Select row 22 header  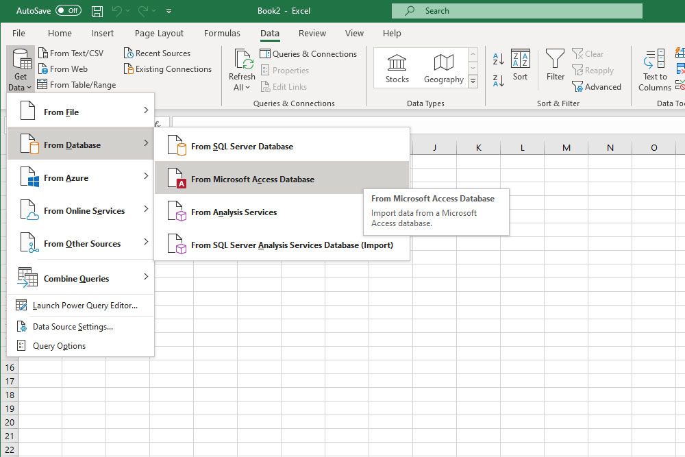coord(10,450)
